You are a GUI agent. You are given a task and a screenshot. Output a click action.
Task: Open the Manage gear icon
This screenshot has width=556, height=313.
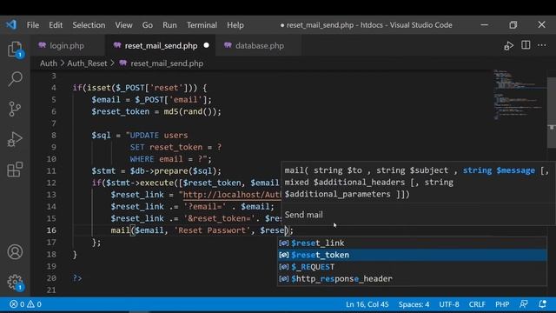click(15, 283)
